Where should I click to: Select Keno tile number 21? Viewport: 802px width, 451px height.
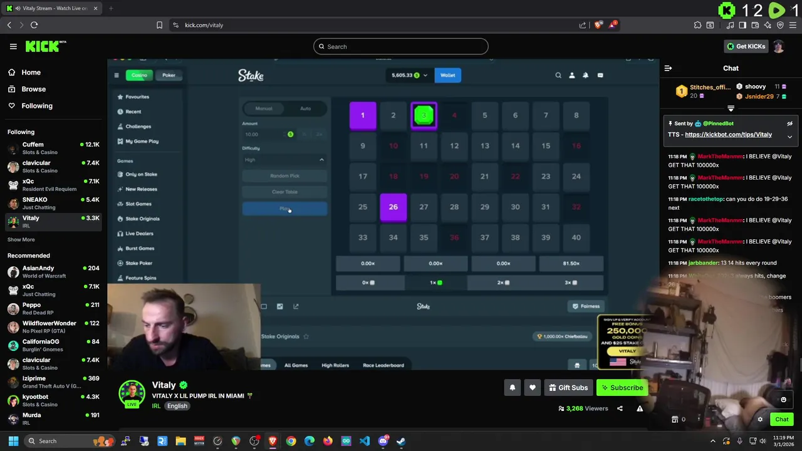click(484, 176)
